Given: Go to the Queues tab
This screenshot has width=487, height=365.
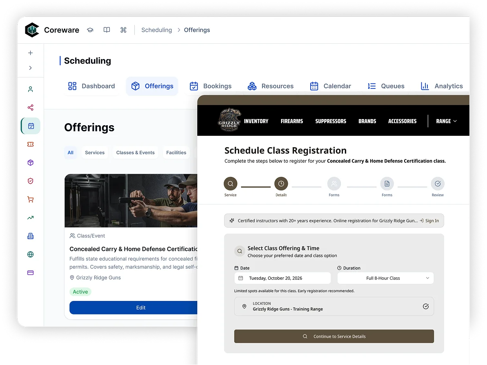Looking at the screenshot, I should [x=386, y=86].
